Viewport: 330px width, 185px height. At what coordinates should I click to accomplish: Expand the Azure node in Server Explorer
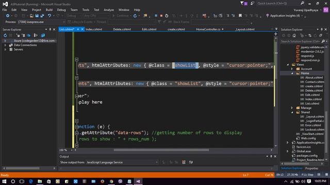tap(5, 41)
